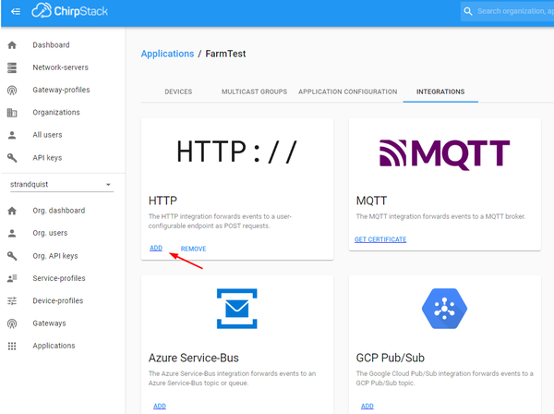Open Applications grid icon in sidebar
Image resolution: width=554 pixels, height=414 pixels.
[x=12, y=346]
